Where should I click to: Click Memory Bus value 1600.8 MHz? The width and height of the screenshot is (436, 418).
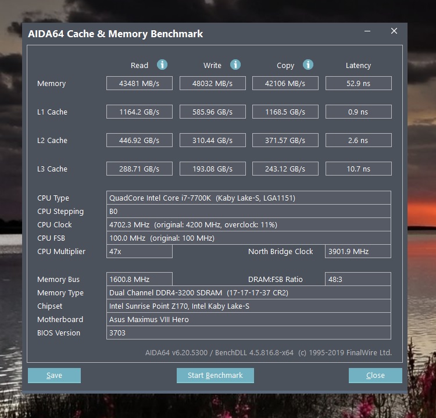[140, 279]
